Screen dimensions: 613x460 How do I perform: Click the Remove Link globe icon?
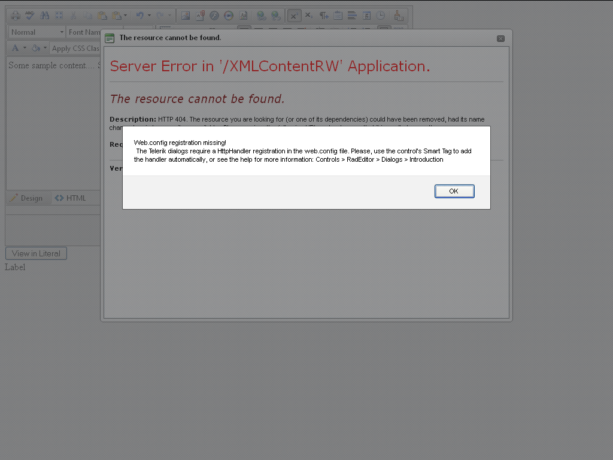pos(275,16)
